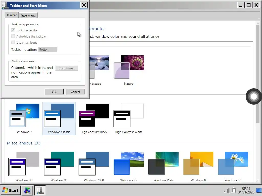262x196 pixels.
Task: Select the Windows 8 theme
Action: pos(198,167)
